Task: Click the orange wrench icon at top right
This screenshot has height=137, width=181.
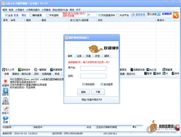Action: pos(176,15)
